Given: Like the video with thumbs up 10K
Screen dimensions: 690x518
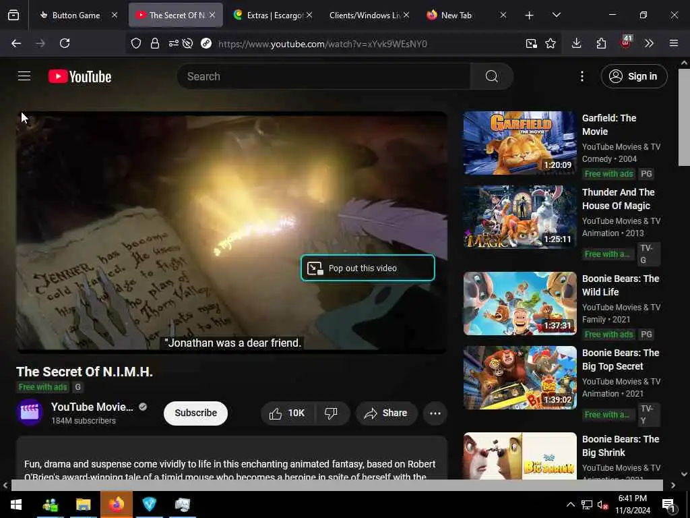Looking at the screenshot, I should coord(287,413).
